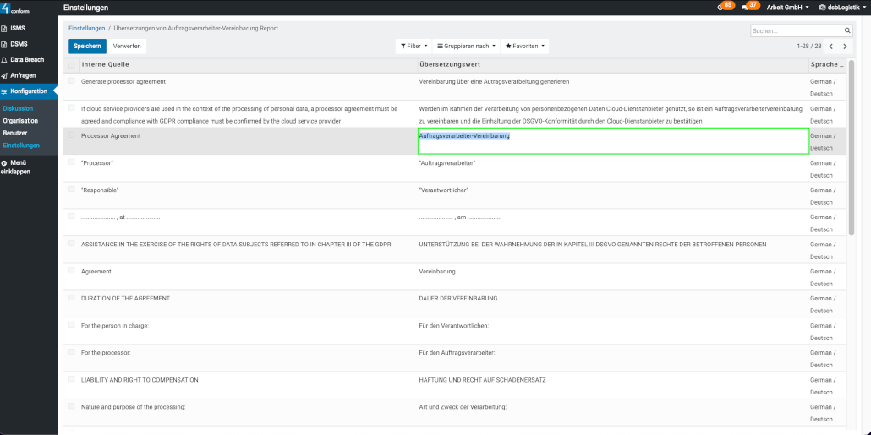This screenshot has height=435, width=871.
Task: Click into the Suchen search field
Action: (x=795, y=30)
